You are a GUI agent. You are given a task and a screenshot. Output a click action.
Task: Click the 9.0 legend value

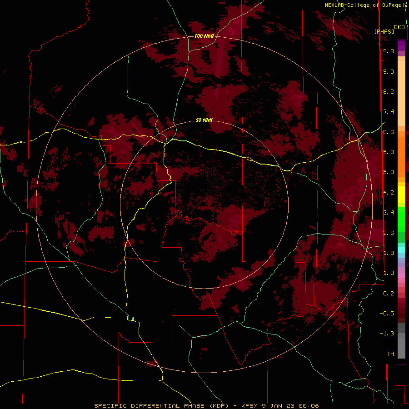tap(389, 71)
